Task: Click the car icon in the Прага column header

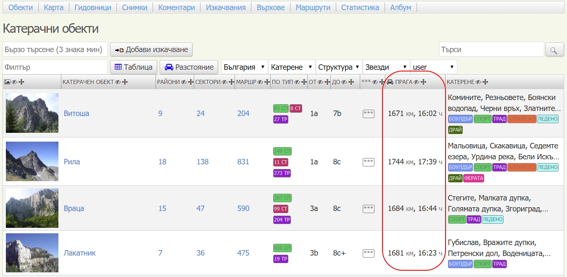Action: click(x=390, y=82)
